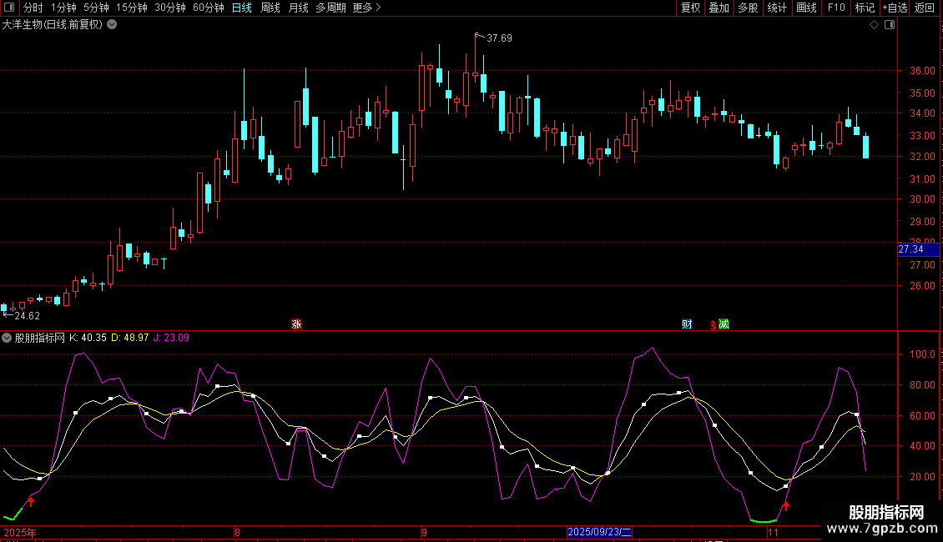
Task: Click the diamond marker icon
Action: click(874, 25)
